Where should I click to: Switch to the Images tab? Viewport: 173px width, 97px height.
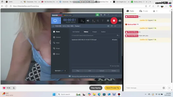(95, 32)
